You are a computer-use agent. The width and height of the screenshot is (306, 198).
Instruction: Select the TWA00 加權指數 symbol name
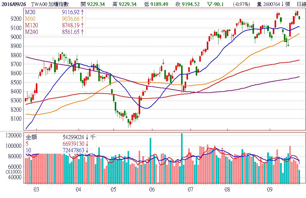coord(50,4)
